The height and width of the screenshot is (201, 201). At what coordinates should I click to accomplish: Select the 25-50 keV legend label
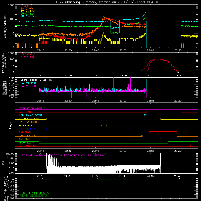pyautogui.click(x=27, y=14)
